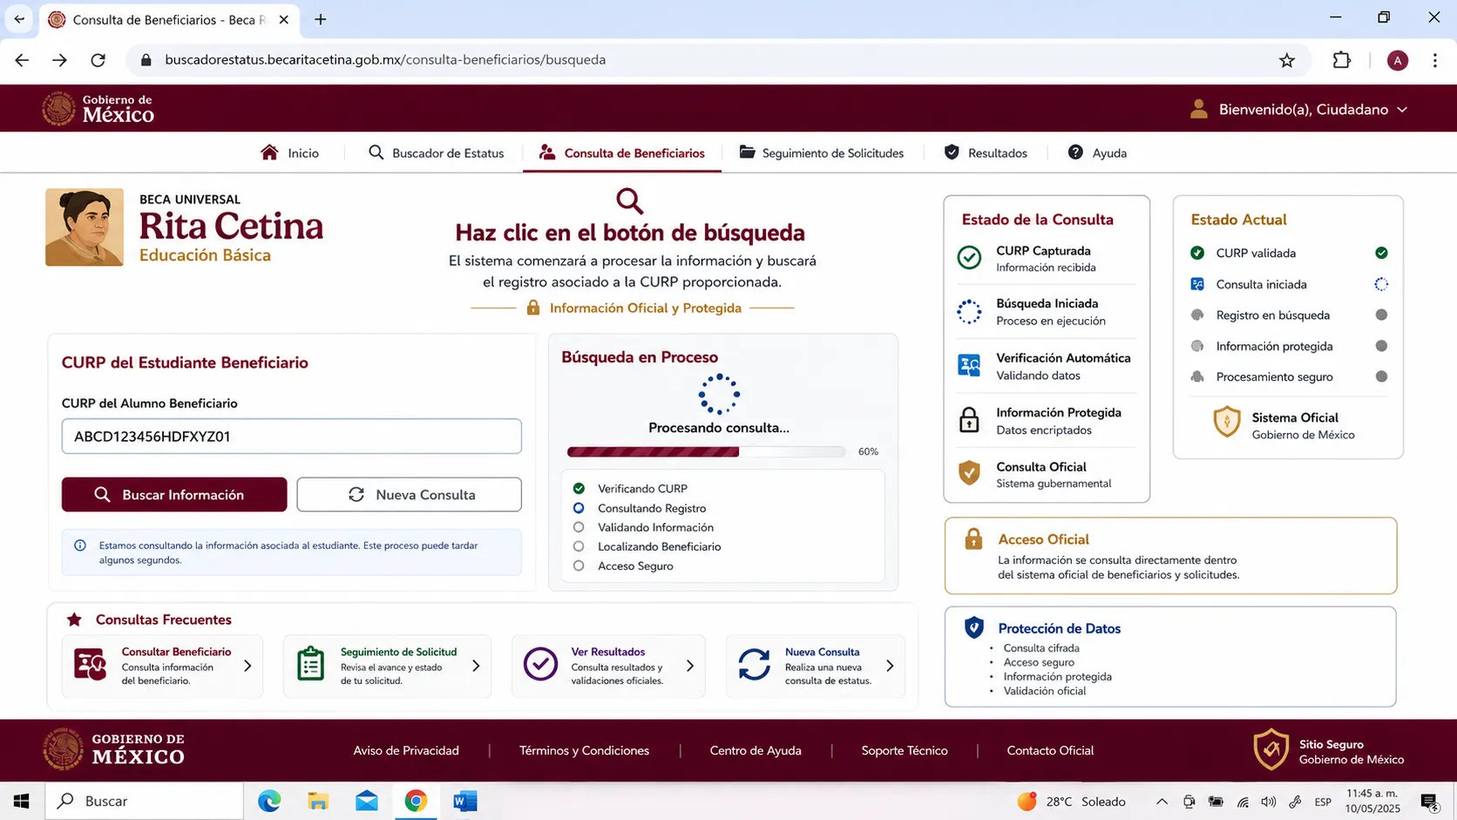Viewport: 1457px width, 820px height.
Task: Click the Consulta iniciada loading status indicator
Action: [x=1381, y=284]
